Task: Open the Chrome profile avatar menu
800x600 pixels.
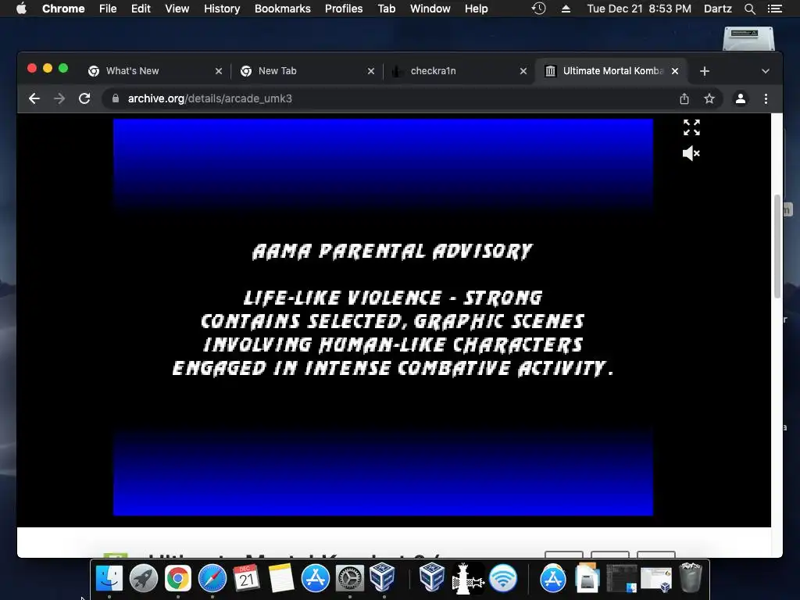Action: [x=741, y=98]
